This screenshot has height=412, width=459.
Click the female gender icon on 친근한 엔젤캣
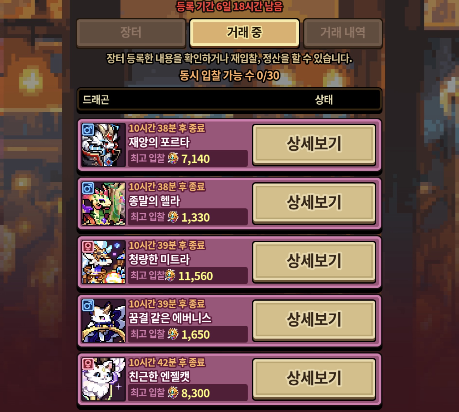[x=88, y=364]
